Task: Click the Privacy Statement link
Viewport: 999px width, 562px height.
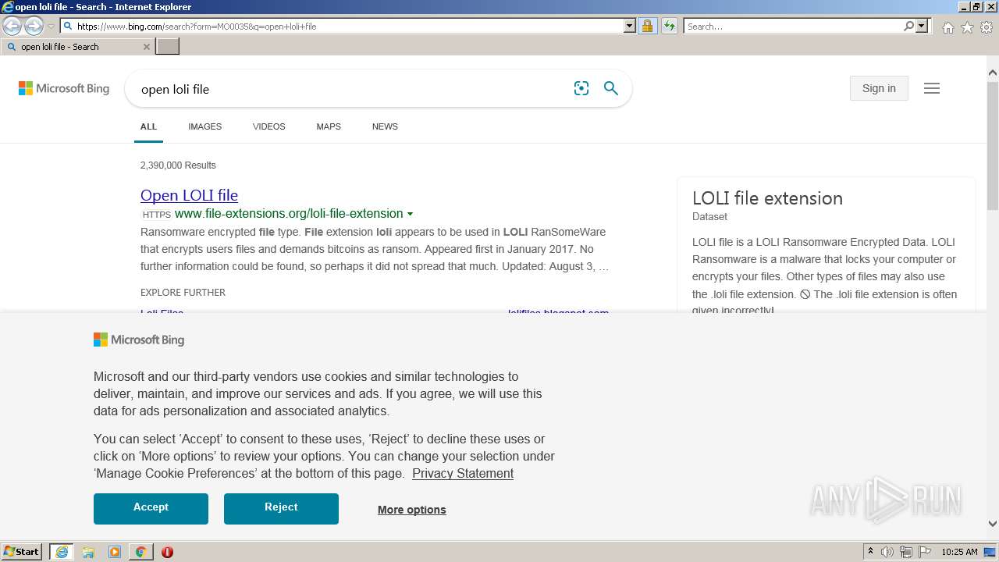Action: pos(463,473)
